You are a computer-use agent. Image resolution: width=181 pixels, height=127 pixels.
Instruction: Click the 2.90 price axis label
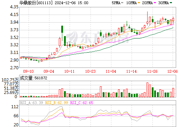tap(14, 60)
